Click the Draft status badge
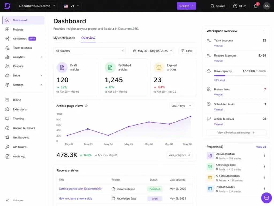 click(x=155, y=199)
